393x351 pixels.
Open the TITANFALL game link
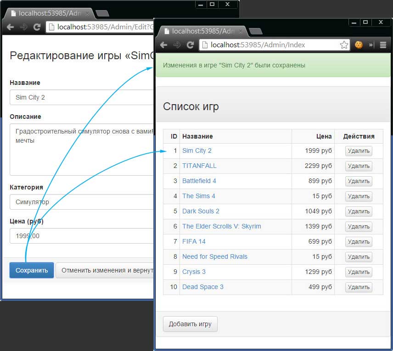pos(199,166)
